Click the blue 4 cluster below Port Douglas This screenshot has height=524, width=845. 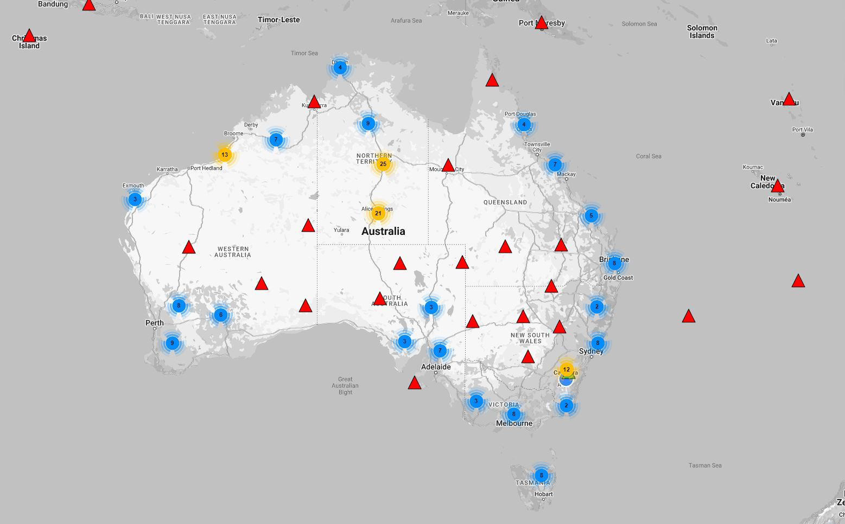524,124
